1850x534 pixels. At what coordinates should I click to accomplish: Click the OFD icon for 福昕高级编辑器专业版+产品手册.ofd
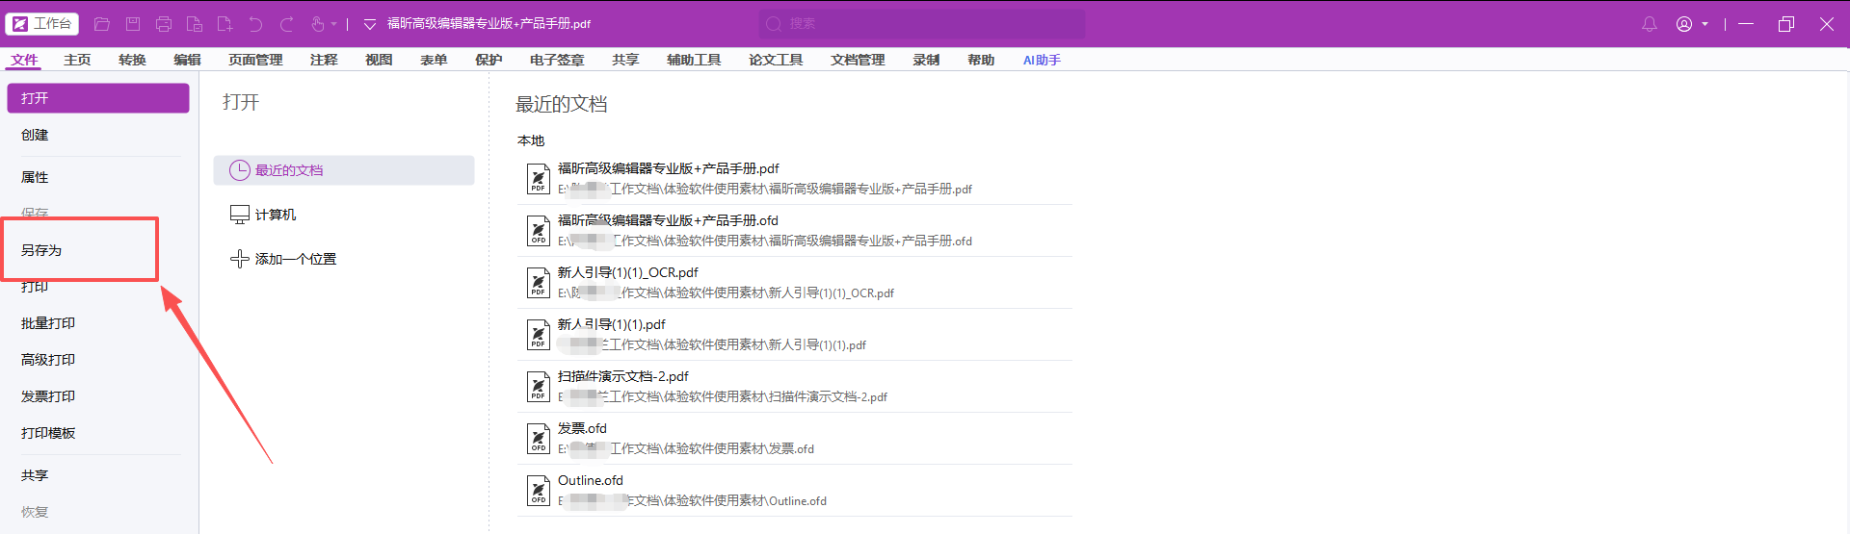click(x=539, y=231)
